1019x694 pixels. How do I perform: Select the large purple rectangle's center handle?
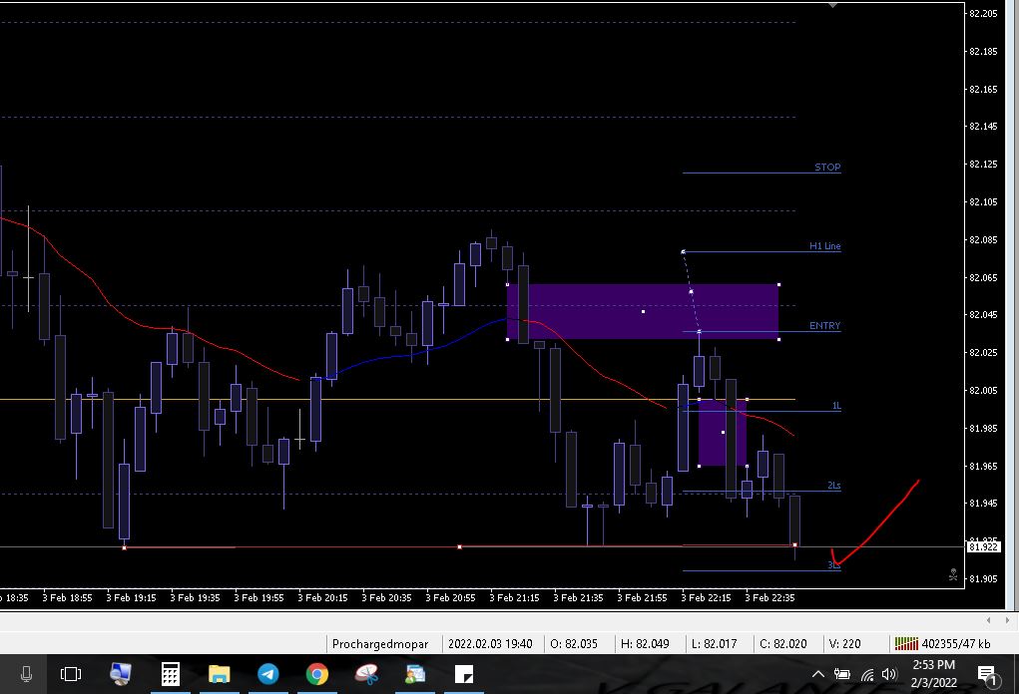click(644, 312)
